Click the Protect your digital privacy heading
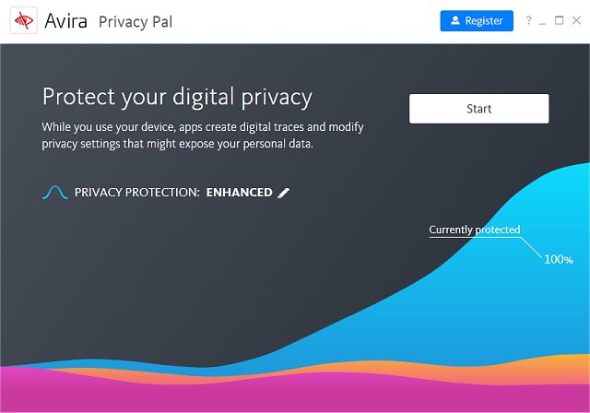Viewport: 590px width, 413px height. point(177,97)
